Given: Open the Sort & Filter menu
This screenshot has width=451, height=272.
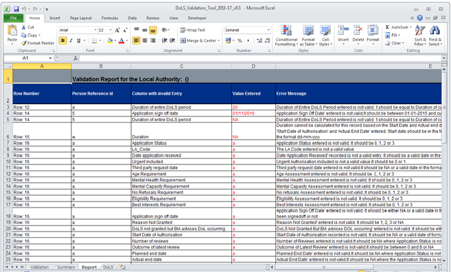Looking at the screenshot, I should (x=420, y=36).
